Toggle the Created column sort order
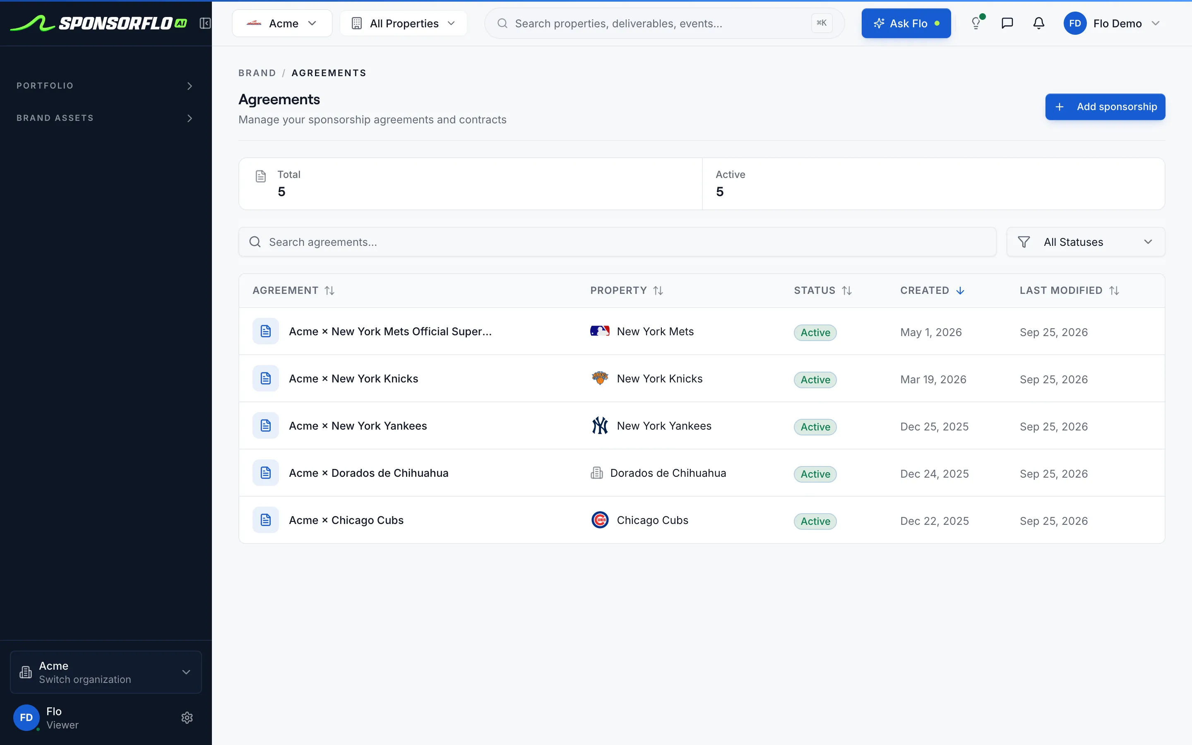Image resolution: width=1192 pixels, height=745 pixels. [932, 291]
